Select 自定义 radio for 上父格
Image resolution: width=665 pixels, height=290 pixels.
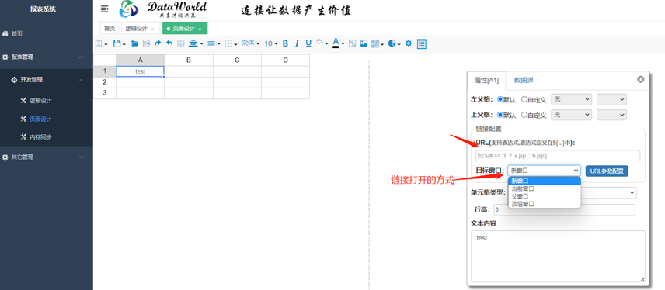[x=524, y=114]
